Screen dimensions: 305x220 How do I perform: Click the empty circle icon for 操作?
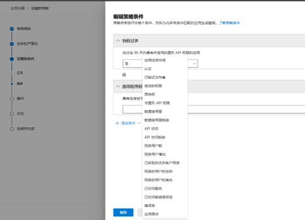[x=12, y=99]
